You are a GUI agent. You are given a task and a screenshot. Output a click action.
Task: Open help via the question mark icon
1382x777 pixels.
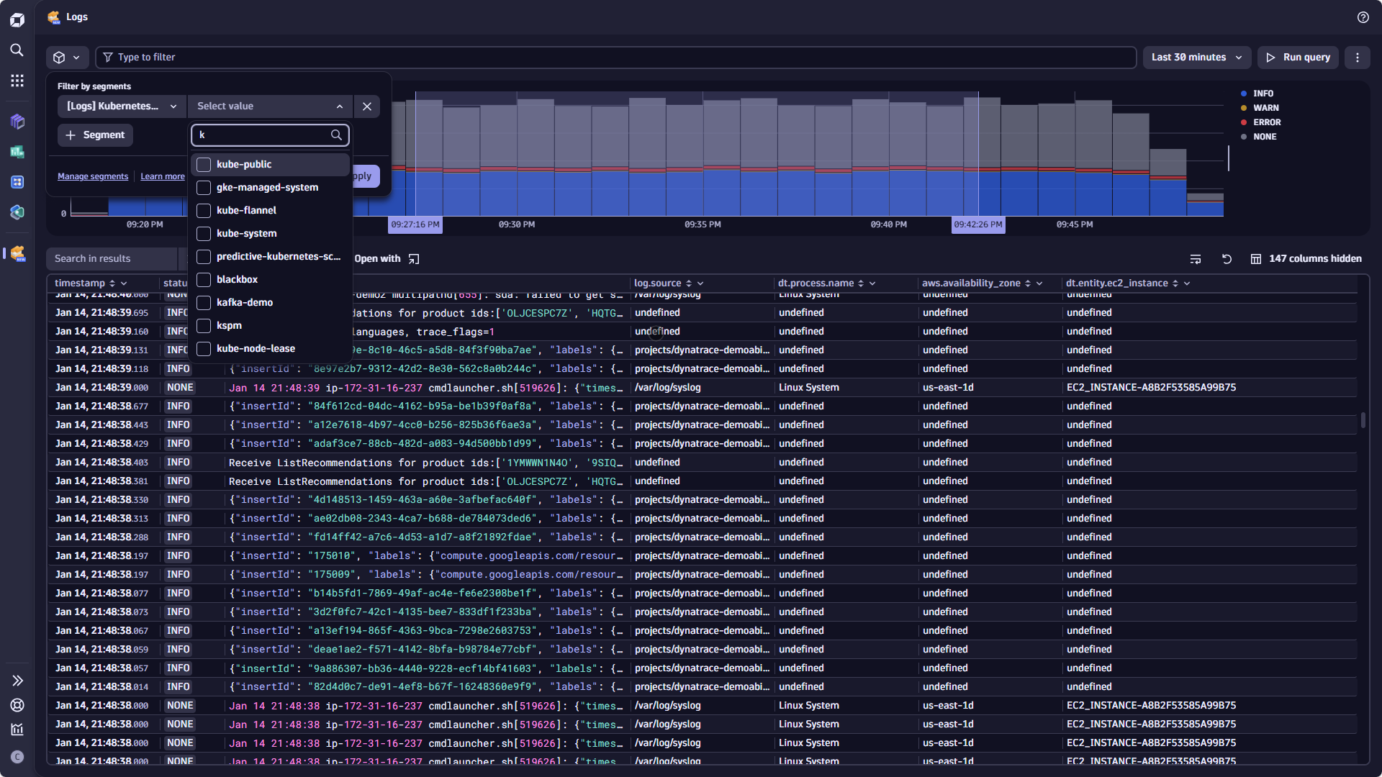(x=1363, y=17)
